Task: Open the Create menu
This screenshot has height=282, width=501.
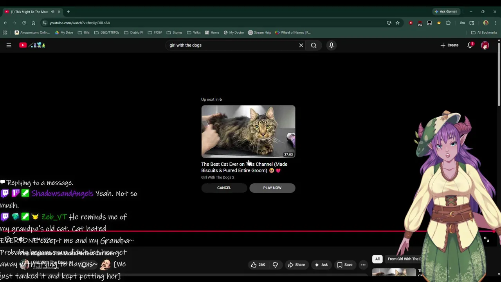Action: (449, 45)
